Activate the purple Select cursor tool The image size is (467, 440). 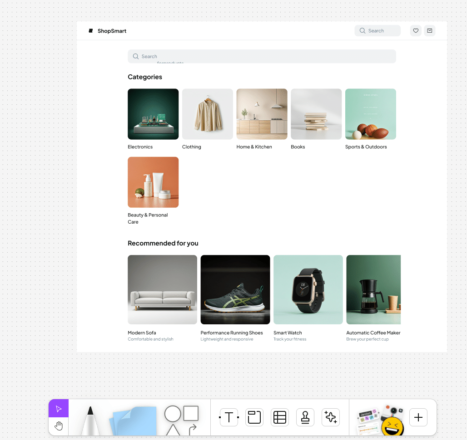(59, 409)
